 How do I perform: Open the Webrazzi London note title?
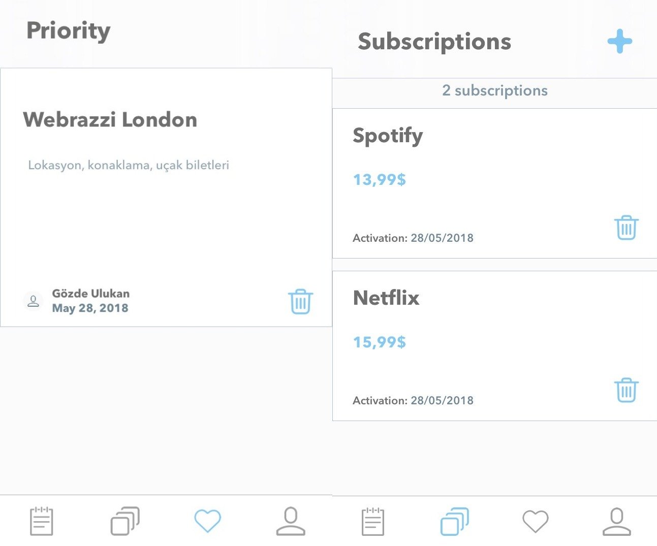coord(110,120)
